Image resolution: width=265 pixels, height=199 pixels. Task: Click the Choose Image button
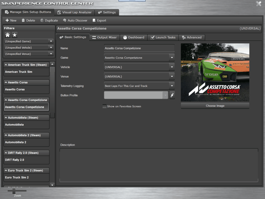coord(215,106)
